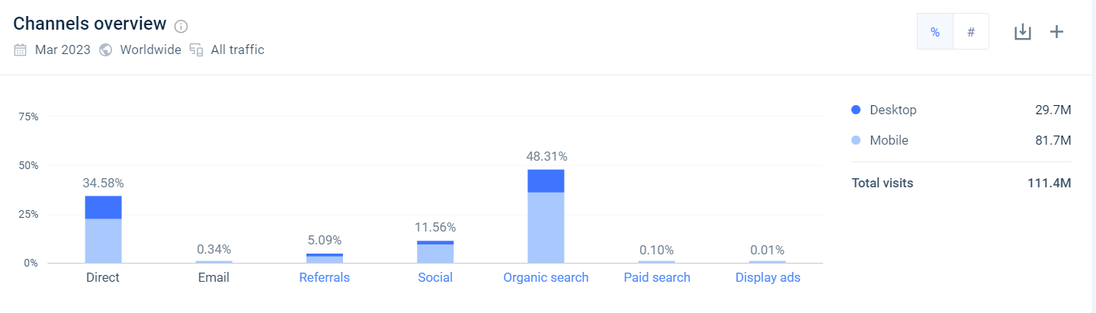Open the Referrals channel link

tap(325, 277)
